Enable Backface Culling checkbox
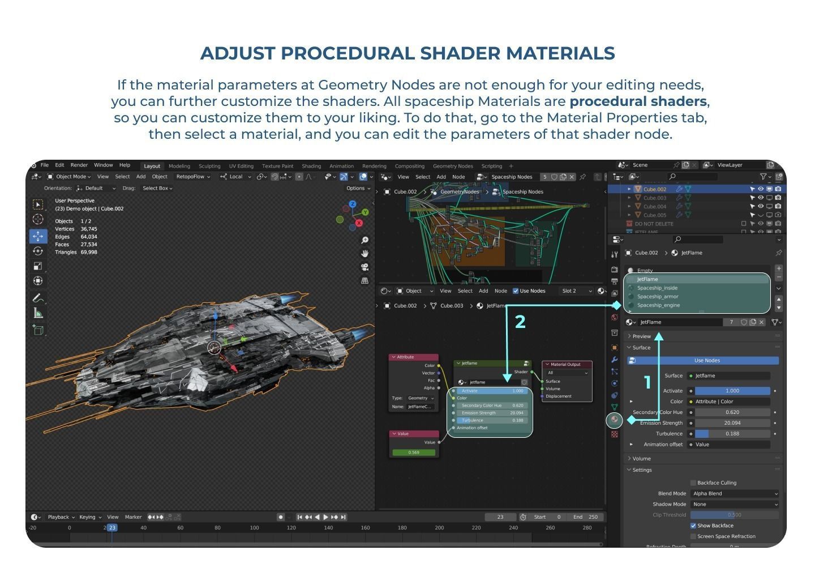The width and height of the screenshot is (815, 580). [693, 483]
